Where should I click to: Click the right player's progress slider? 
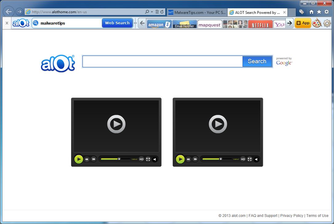coord(217,159)
